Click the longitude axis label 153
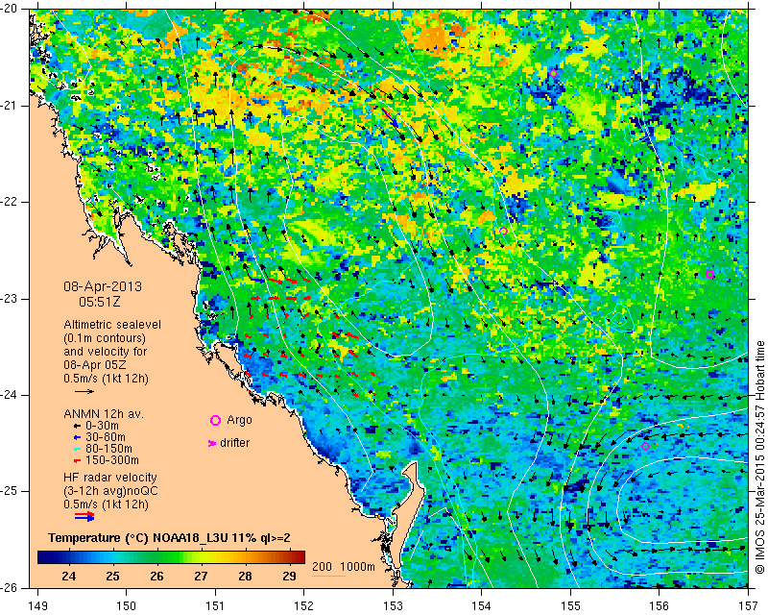Screen dimensions: 768x615 coord(393,606)
